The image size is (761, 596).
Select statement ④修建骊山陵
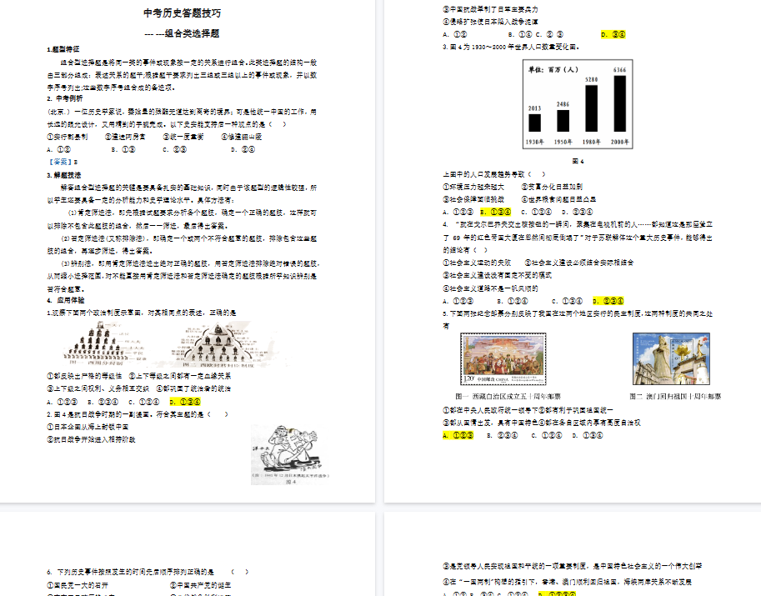click(242, 137)
